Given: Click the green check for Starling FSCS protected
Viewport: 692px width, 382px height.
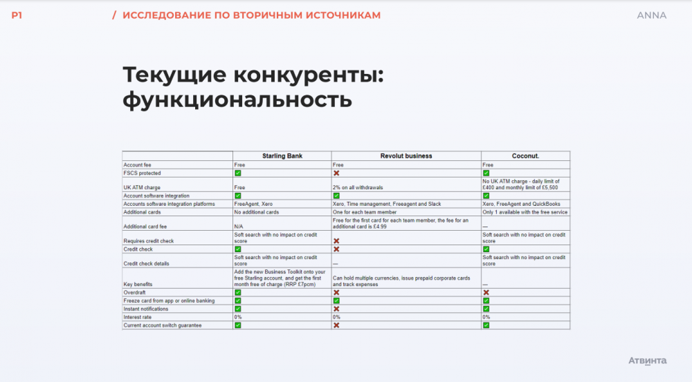Looking at the screenshot, I should (x=238, y=173).
